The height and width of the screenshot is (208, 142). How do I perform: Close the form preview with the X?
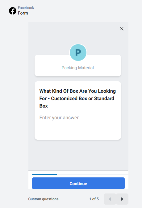click(122, 29)
